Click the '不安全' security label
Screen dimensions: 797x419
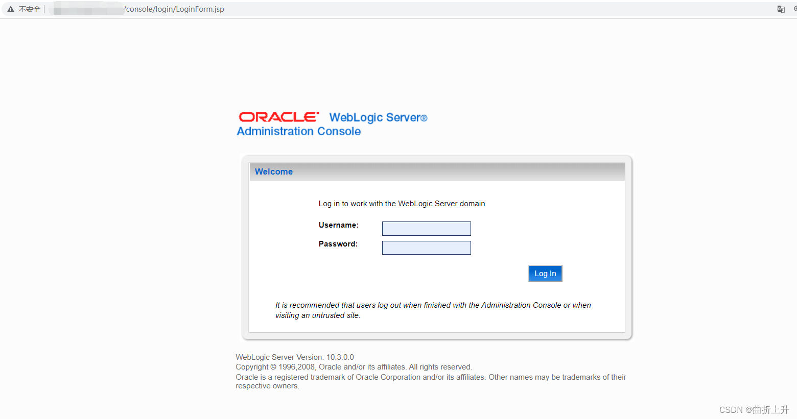30,9
